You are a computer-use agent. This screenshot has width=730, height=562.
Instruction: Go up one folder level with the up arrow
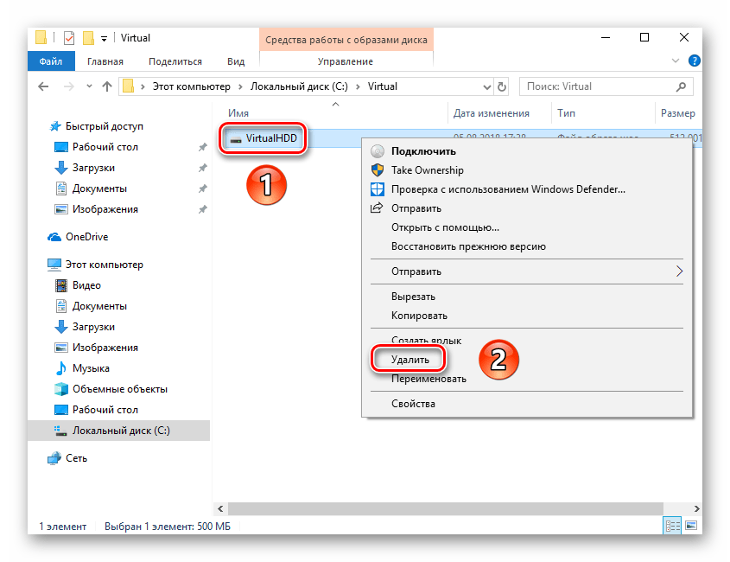coord(107,86)
